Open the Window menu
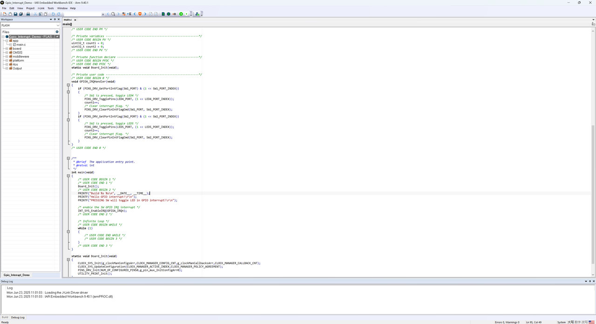This screenshot has height=324, width=596. pos(62,8)
